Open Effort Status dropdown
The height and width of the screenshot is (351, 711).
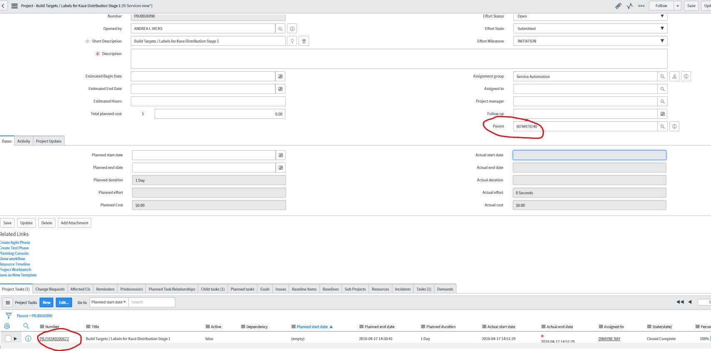[x=590, y=17]
